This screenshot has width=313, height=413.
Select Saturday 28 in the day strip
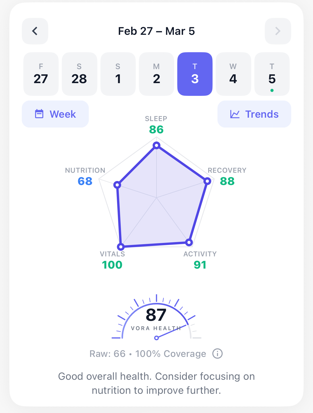coord(79,74)
